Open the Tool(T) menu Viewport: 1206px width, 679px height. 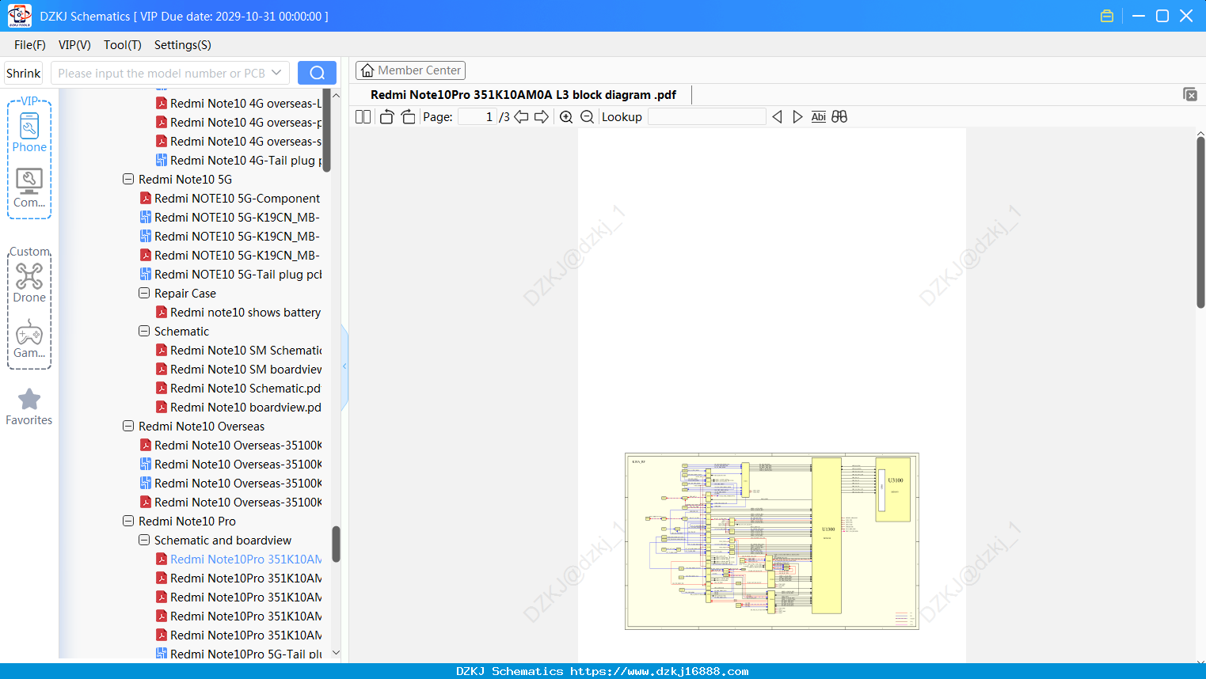click(x=123, y=44)
